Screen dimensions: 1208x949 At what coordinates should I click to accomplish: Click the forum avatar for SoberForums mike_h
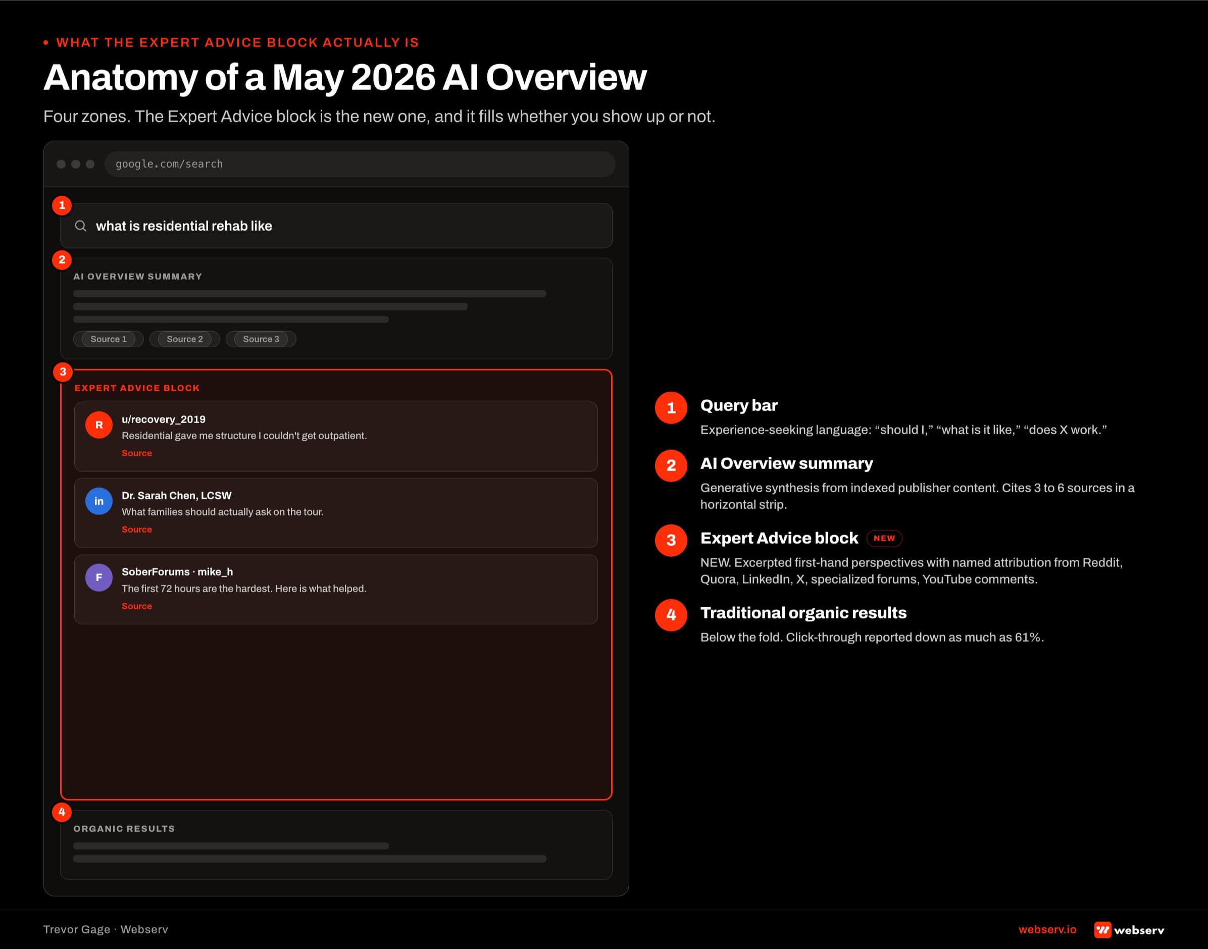coord(99,577)
